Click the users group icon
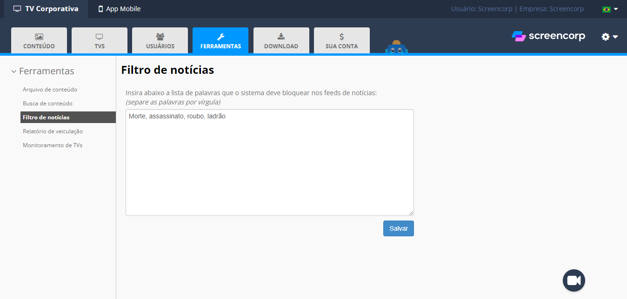627x299 pixels. [160, 37]
